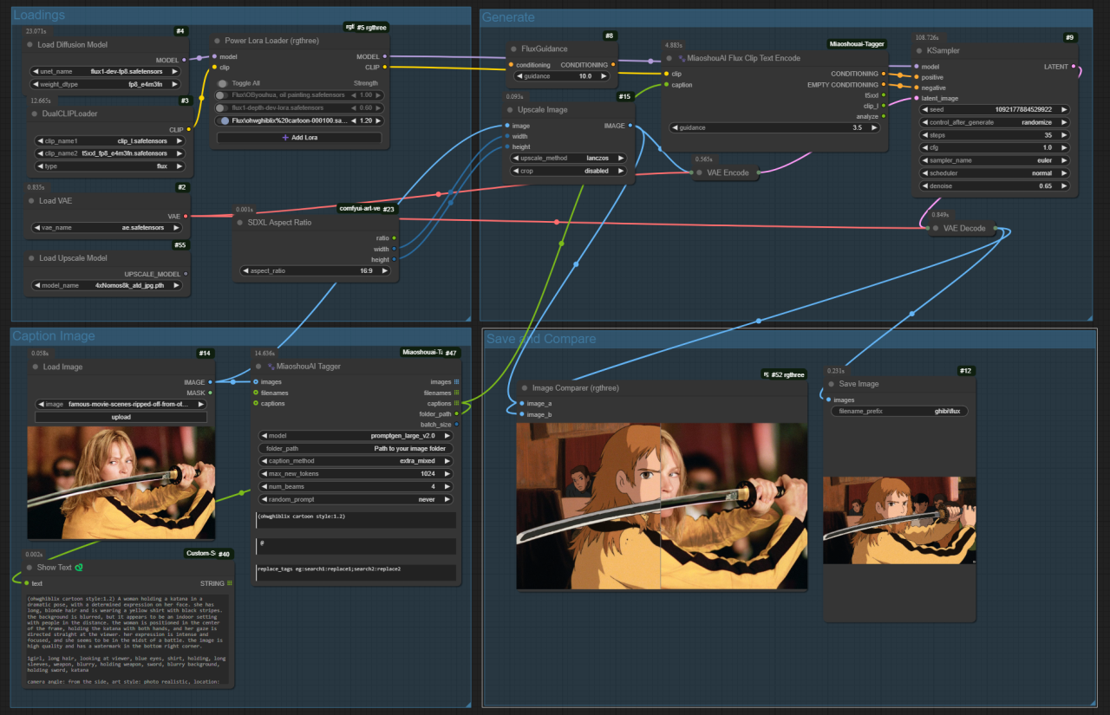Collapse the Load Diffusion Model node dot

pos(30,44)
